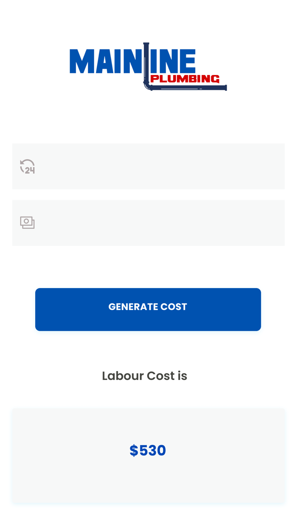The height and width of the screenshot is (527, 297).
Task: Click the cash banknote icon
Action: click(x=28, y=222)
